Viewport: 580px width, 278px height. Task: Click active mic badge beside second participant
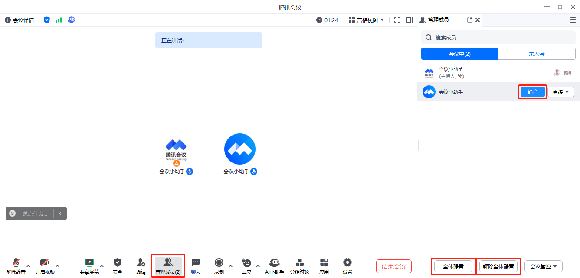point(254,171)
